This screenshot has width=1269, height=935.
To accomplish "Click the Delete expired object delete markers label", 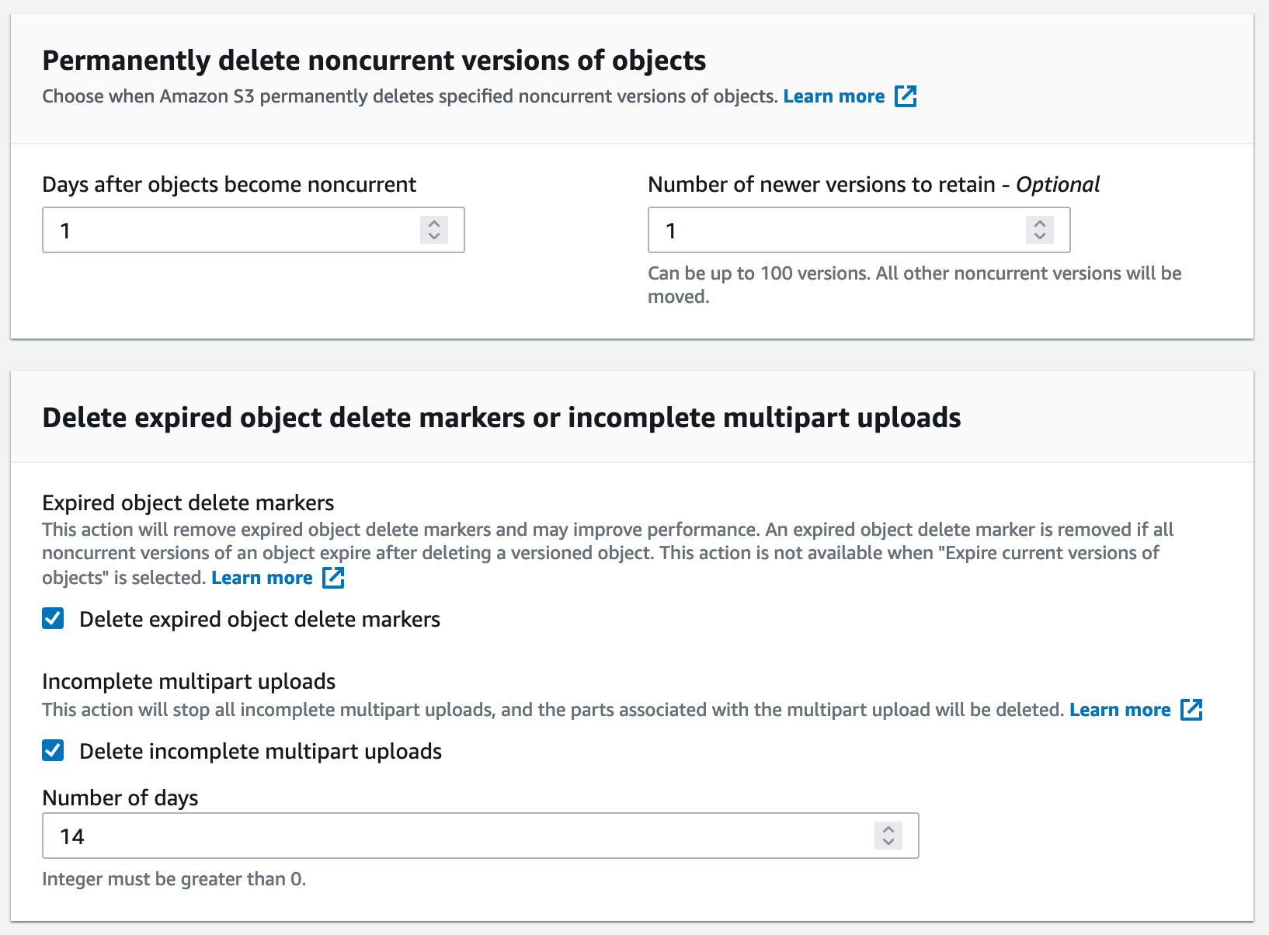I will point(260,619).
